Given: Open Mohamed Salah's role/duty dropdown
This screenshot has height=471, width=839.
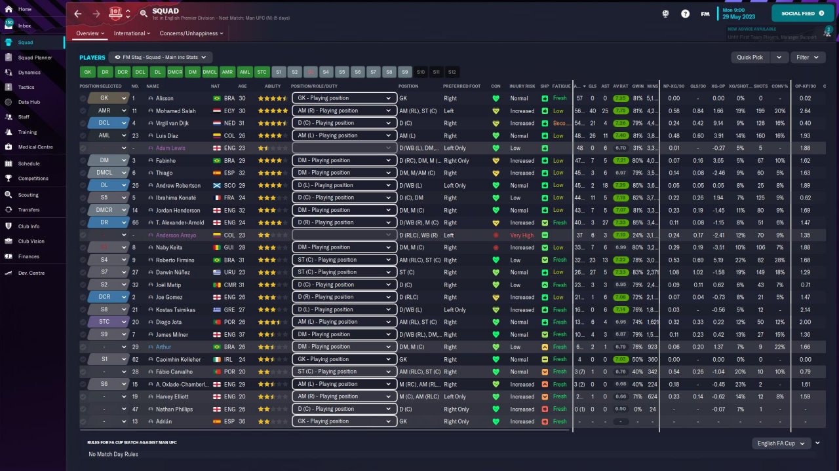Looking at the screenshot, I should pos(345,111).
